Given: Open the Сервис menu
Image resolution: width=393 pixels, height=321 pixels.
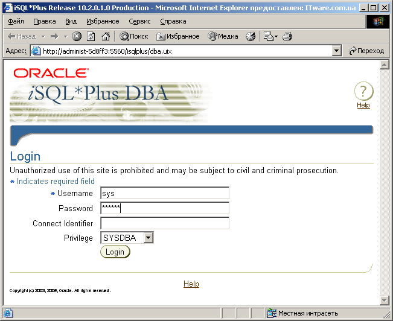Looking at the screenshot, I should click(x=139, y=21).
